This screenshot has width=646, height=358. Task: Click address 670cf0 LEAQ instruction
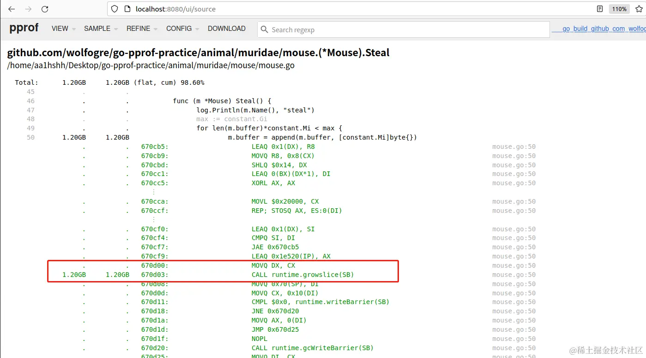283,229
